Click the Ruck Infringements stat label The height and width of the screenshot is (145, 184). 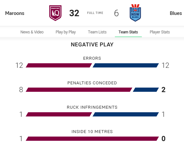point(92,107)
